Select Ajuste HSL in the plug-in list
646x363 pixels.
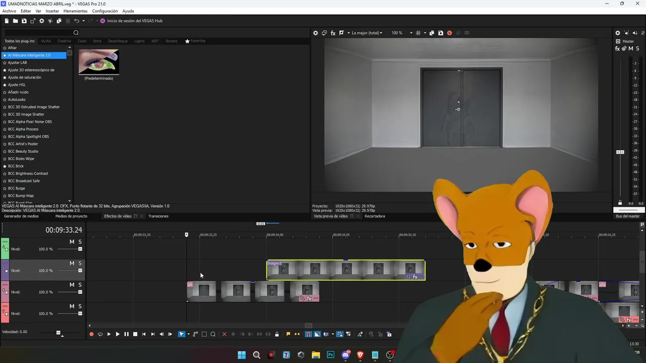click(x=17, y=85)
